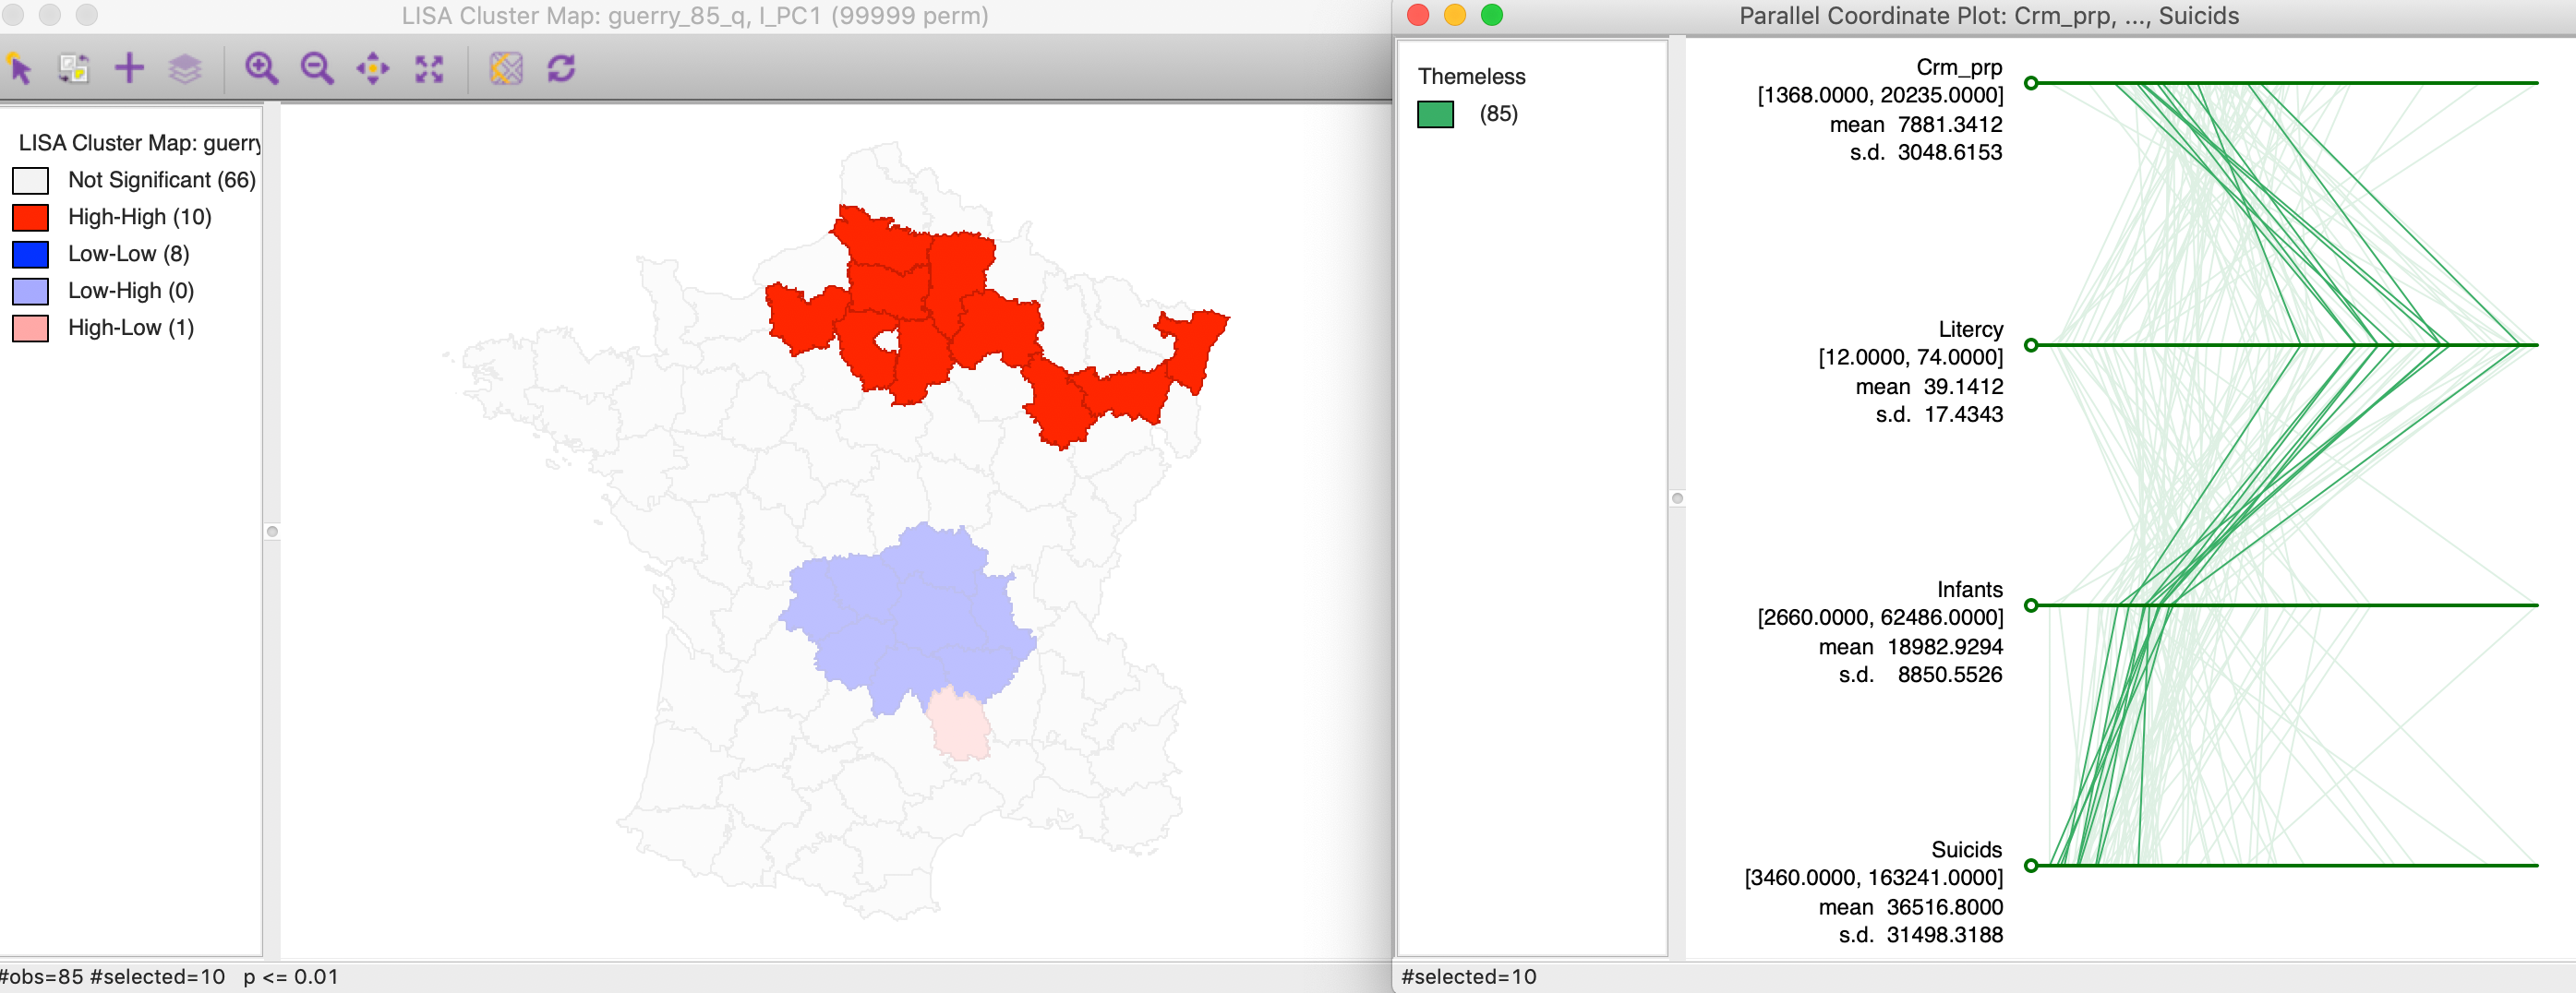Click the PCP legend panel splitter handle
2576x993 pixels.
click(x=1677, y=498)
